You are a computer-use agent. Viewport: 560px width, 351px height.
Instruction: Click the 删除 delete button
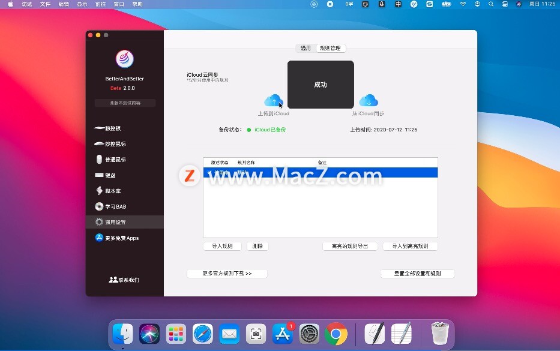click(257, 246)
